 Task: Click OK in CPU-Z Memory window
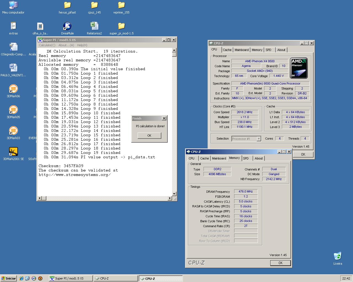(280, 263)
